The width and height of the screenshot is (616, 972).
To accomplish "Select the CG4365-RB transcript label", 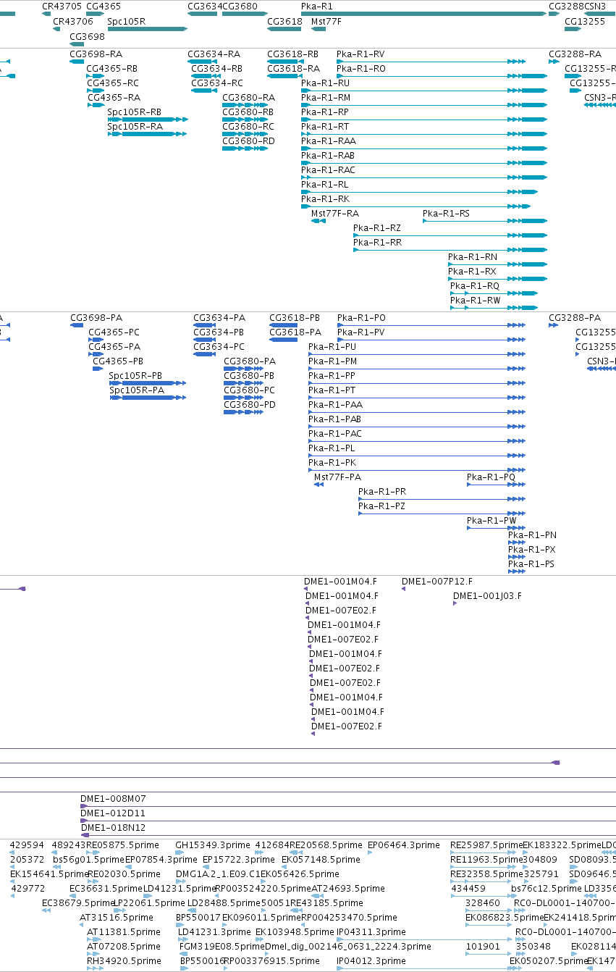I will point(112,68).
